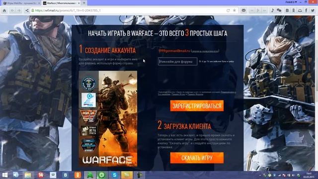Open the Mail.Ru Agent taskbar icon
This screenshot has width=318, height=179.
coord(102,175)
